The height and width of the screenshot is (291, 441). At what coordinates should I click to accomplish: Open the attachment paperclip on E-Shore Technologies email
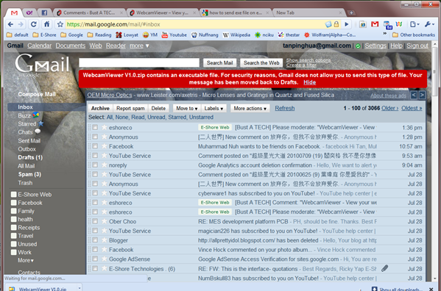(x=385, y=268)
